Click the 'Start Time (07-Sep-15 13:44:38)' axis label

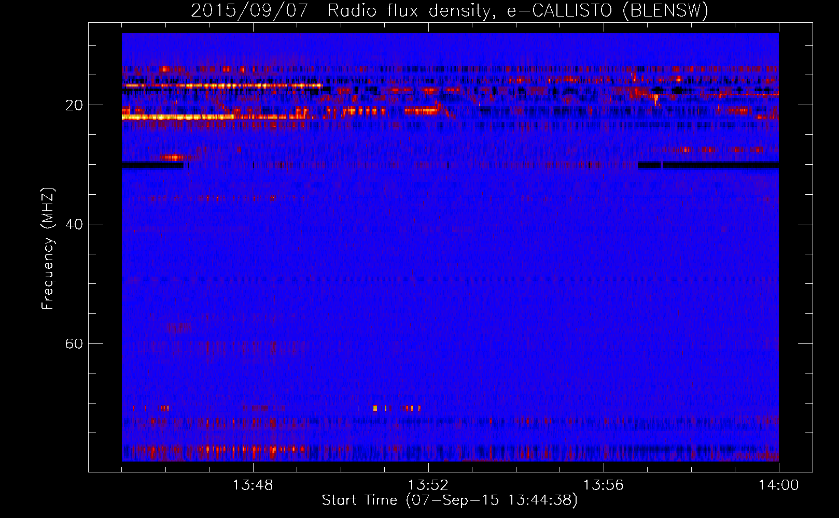pos(450,500)
